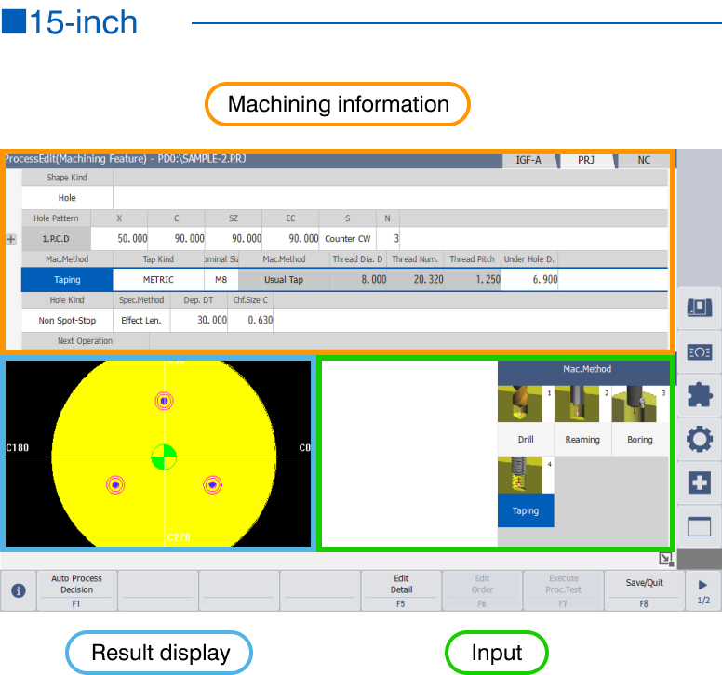
Task: Click the window frame sidebar icon
Action: click(699, 526)
